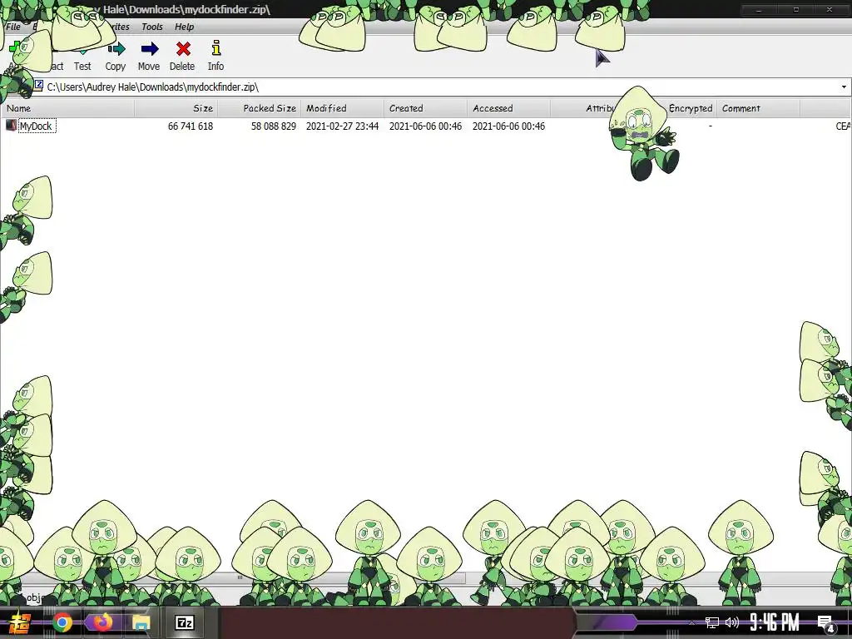This screenshot has height=639, width=852.
Task: Open File Explorer from the taskbar
Action: pyautogui.click(x=141, y=622)
